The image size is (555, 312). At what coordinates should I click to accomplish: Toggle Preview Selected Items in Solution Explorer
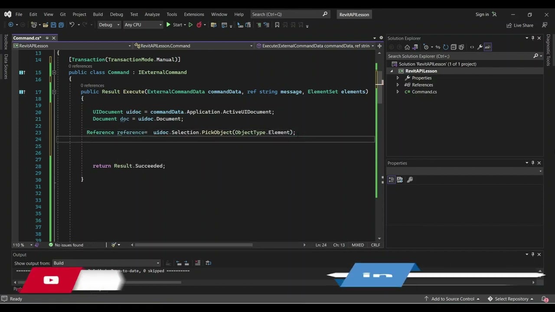(488, 47)
